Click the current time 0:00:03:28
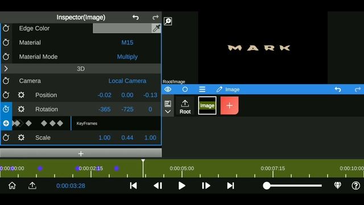364x205 pixels. (x=71, y=186)
